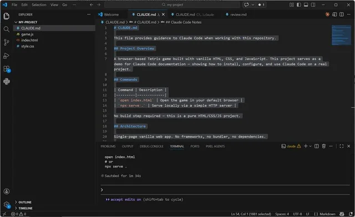Screen dimensions: 355x217
Task: Split the editor right
Action: [342, 14]
